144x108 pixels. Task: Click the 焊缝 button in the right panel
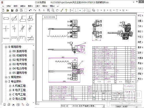(140, 74)
